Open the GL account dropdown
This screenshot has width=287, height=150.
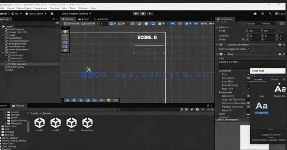click(x=17, y=14)
